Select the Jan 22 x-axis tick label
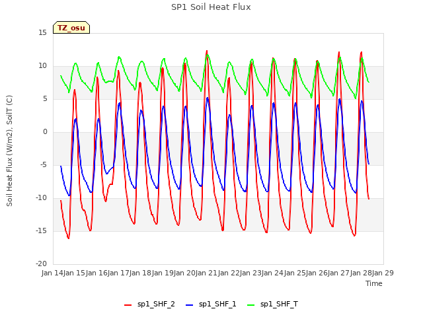Viewport: 423px width, 317px height. pyautogui.click(x=229, y=273)
